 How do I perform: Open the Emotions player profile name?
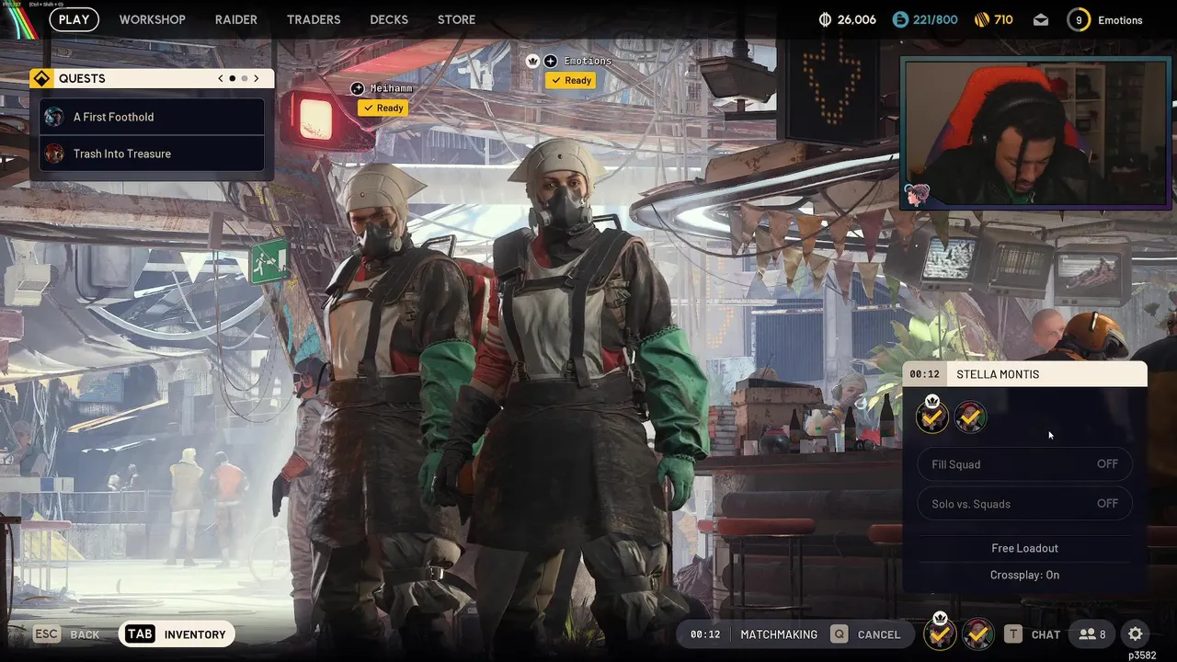click(1120, 20)
